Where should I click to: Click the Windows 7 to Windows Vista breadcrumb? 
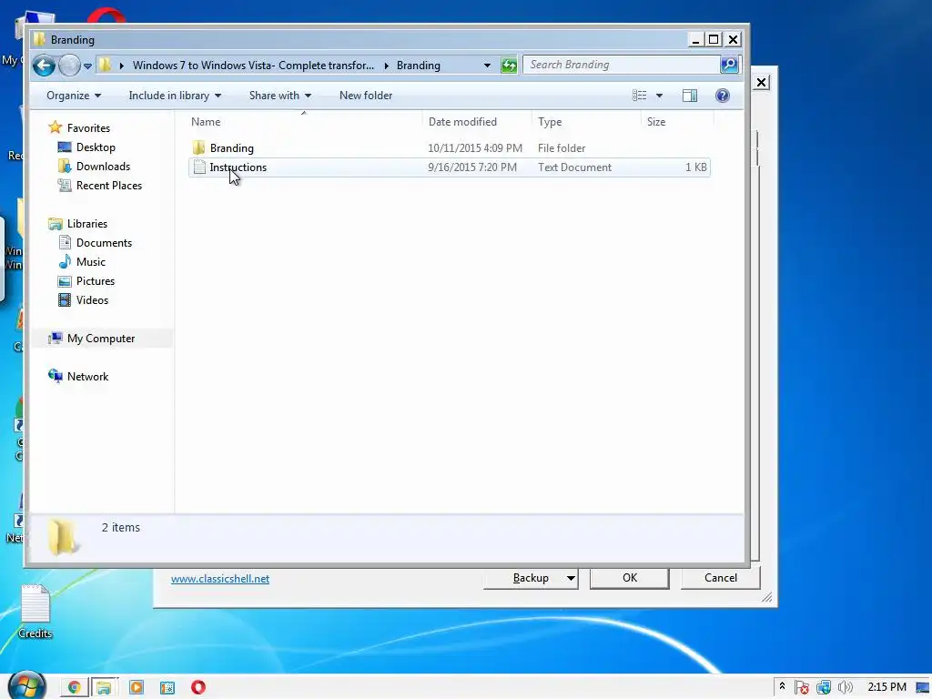[253, 66]
